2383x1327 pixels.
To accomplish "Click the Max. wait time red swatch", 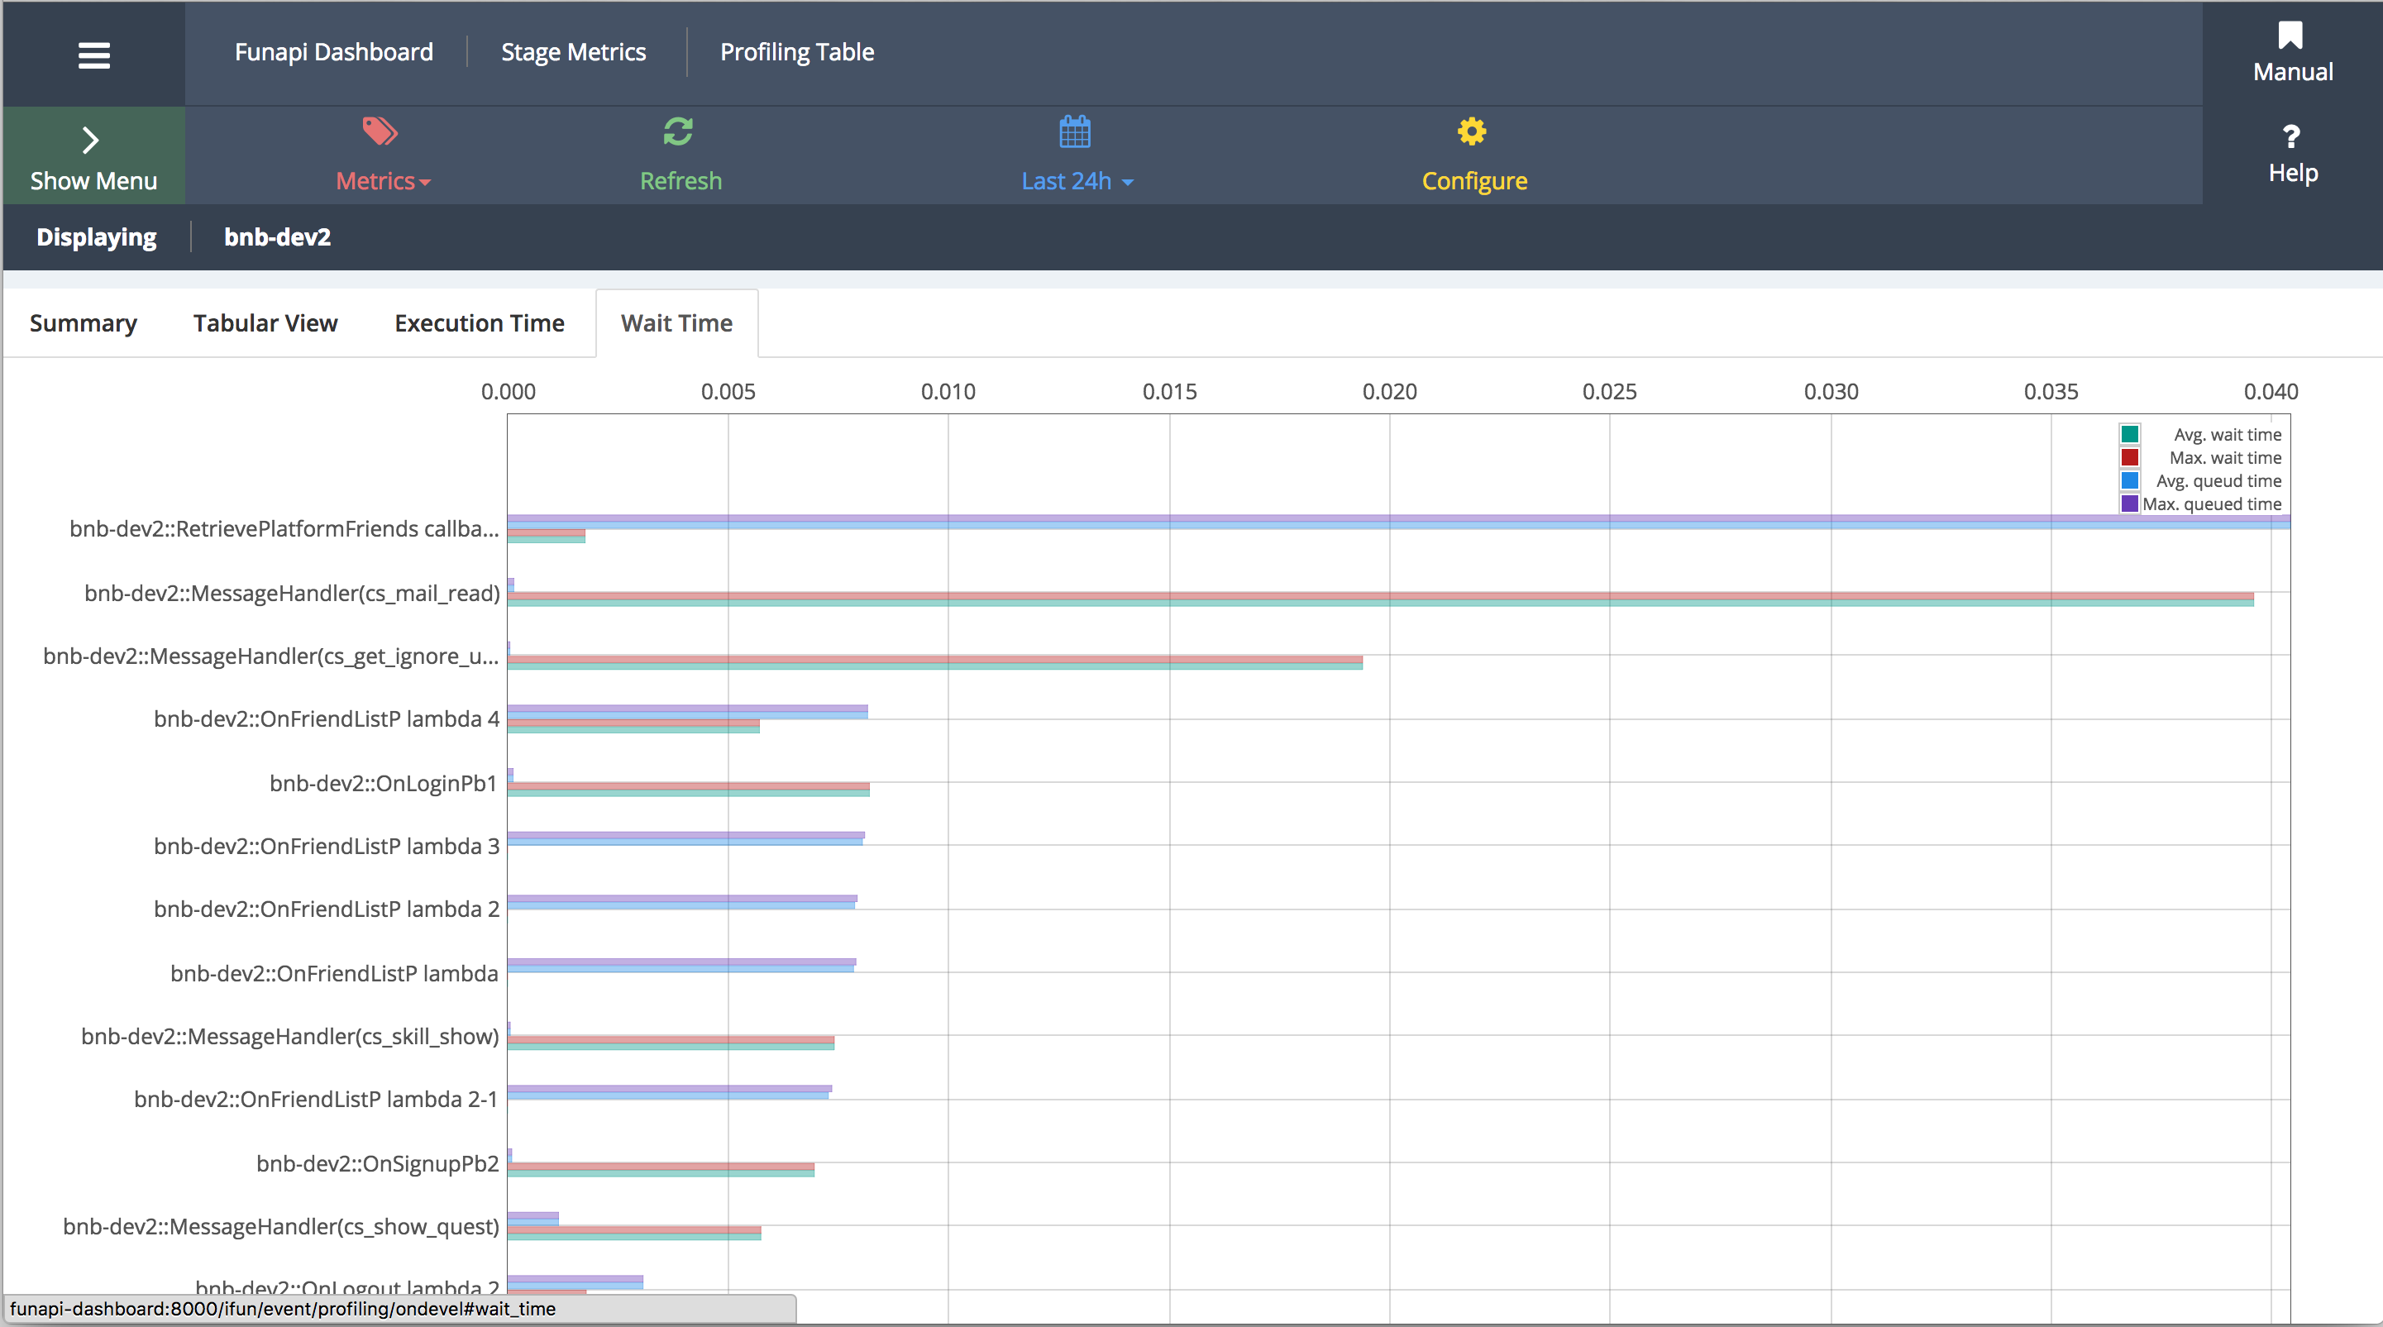I will point(2128,457).
